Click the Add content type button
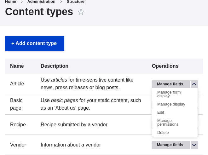 tap(34, 43)
